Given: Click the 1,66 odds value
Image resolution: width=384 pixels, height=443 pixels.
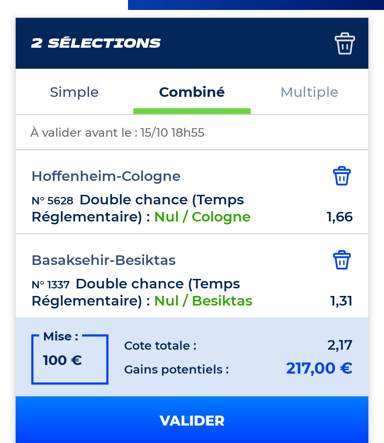Looking at the screenshot, I should [340, 217].
